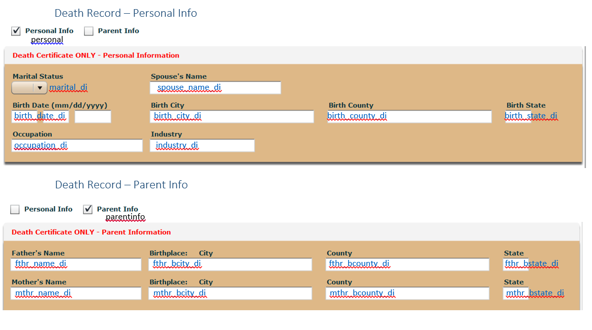Focus the Occupation text box
Screen dimensions: 592x330
[x=77, y=146]
